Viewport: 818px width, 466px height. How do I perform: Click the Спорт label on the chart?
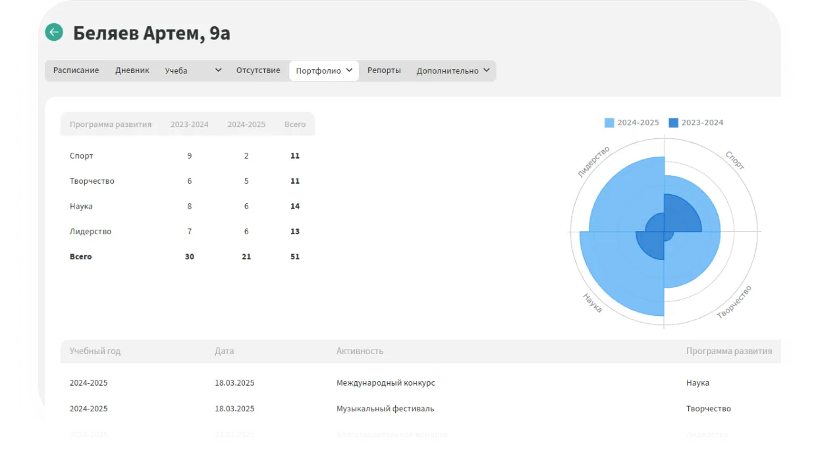pyautogui.click(x=734, y=160)
